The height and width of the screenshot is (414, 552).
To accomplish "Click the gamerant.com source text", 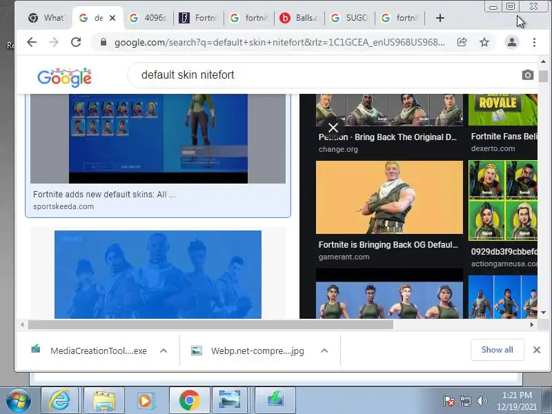I will pos(344,257).
